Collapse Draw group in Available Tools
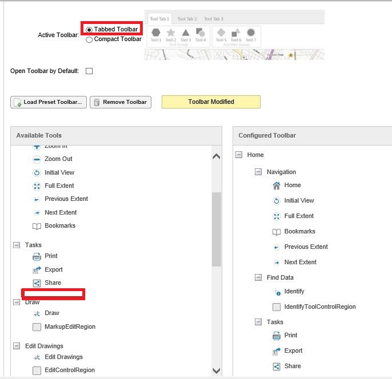392x379 pixels. (x=17, y=303)
